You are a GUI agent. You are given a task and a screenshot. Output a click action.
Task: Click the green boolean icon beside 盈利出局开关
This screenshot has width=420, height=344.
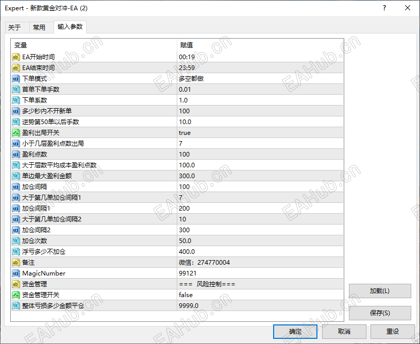pyautogui.click(x=15, y=132)
